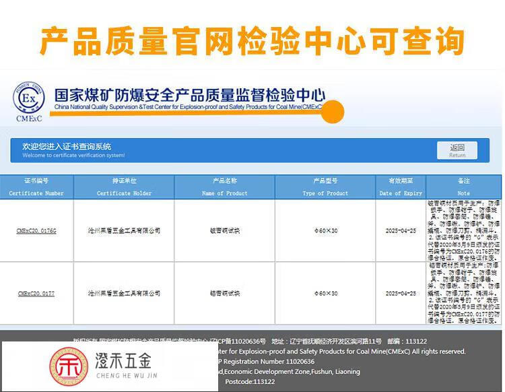Click the Date of Expiry column header
The image size is (505, 392).
coord(401,187)
